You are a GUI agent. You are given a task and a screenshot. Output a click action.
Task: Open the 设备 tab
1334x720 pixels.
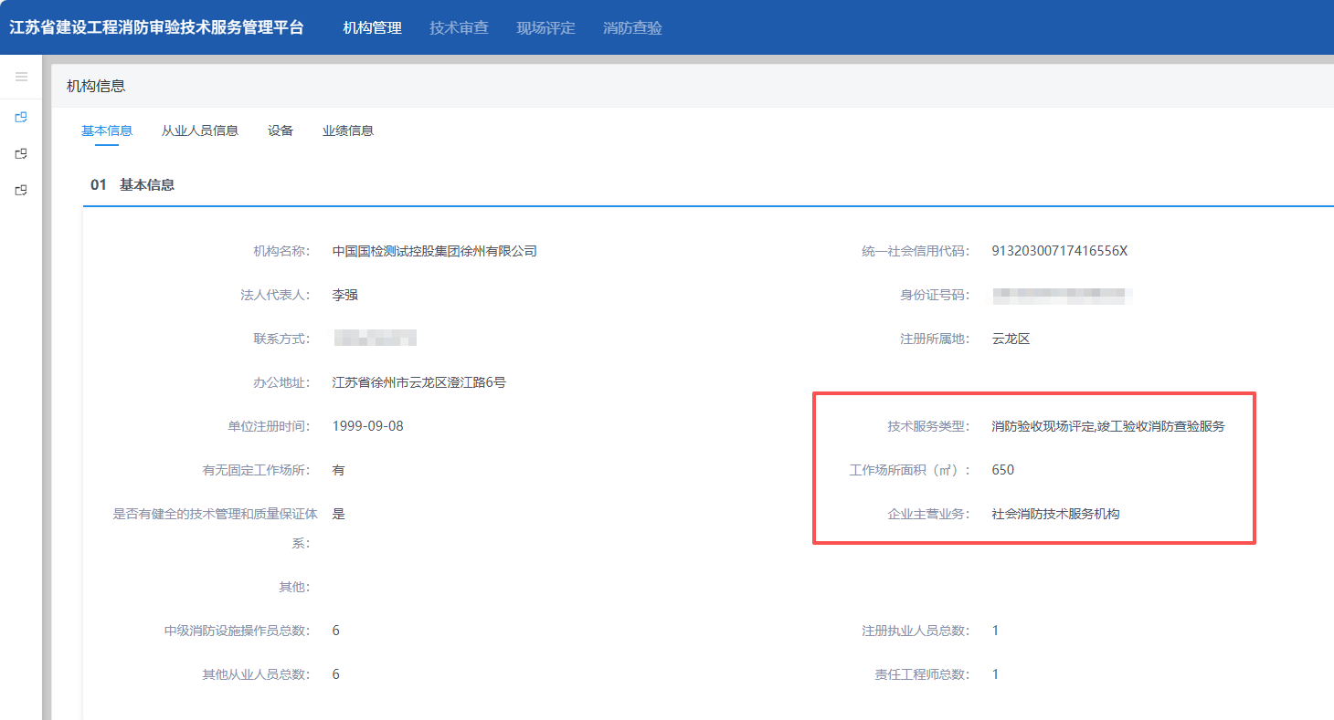click(281, 130)
